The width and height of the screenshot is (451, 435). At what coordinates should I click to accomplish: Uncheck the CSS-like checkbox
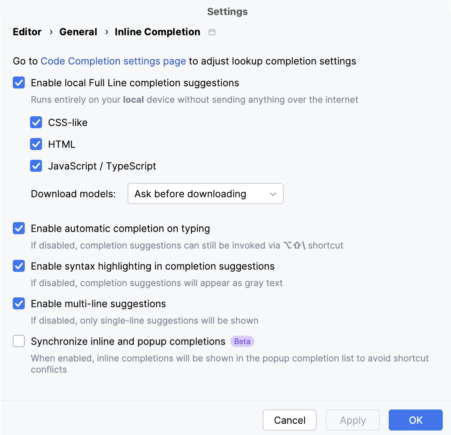point(36,122)
